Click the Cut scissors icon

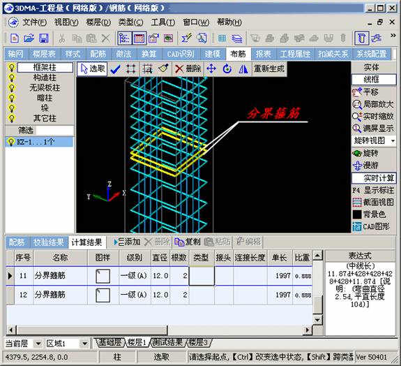pos(62,38)
